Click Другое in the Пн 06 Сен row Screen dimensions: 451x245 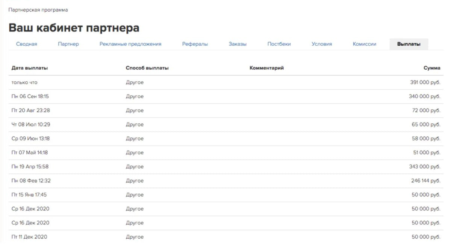135,96
